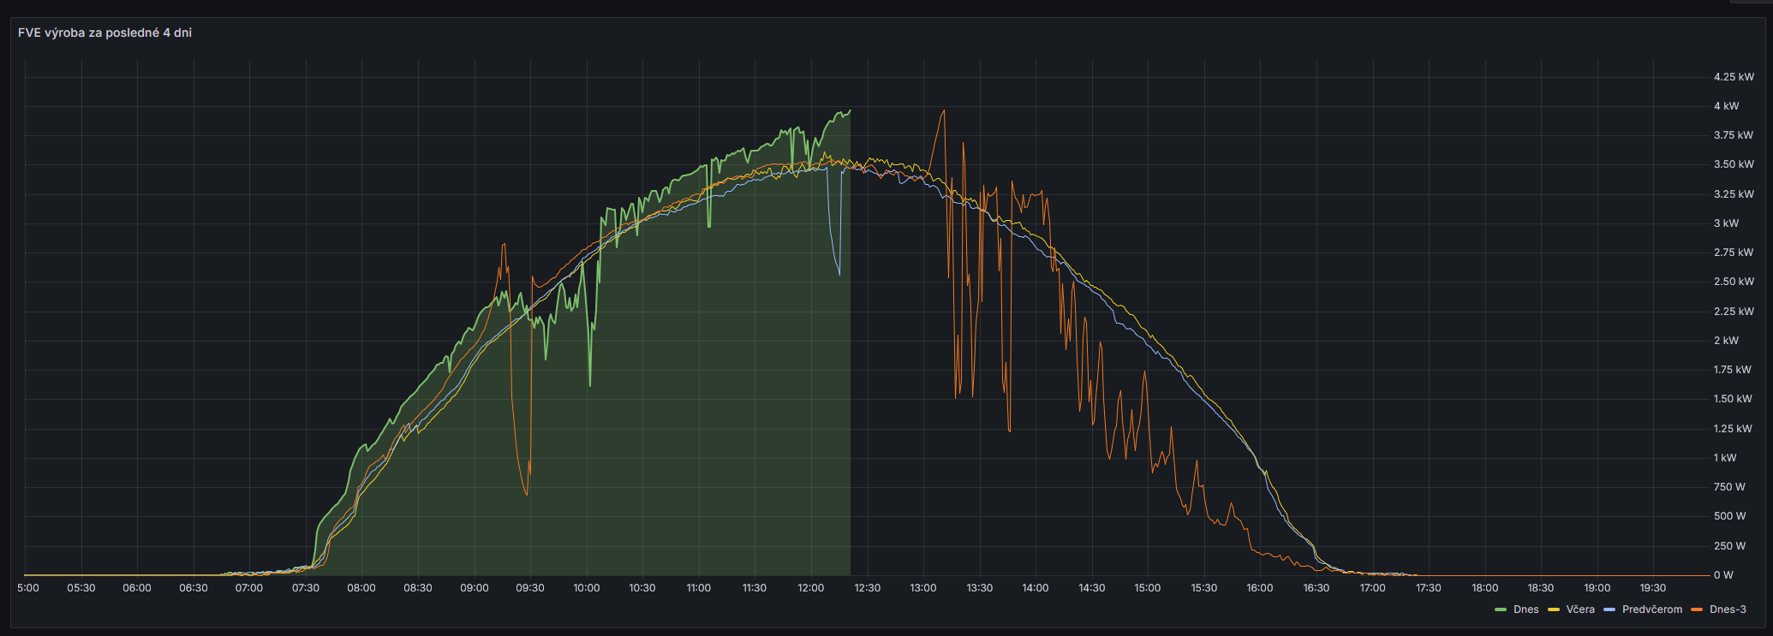Click the '18:00' time axis label
This screenshot has width=1773, height=636.
pyautogui.click(x=1485, y=588)
